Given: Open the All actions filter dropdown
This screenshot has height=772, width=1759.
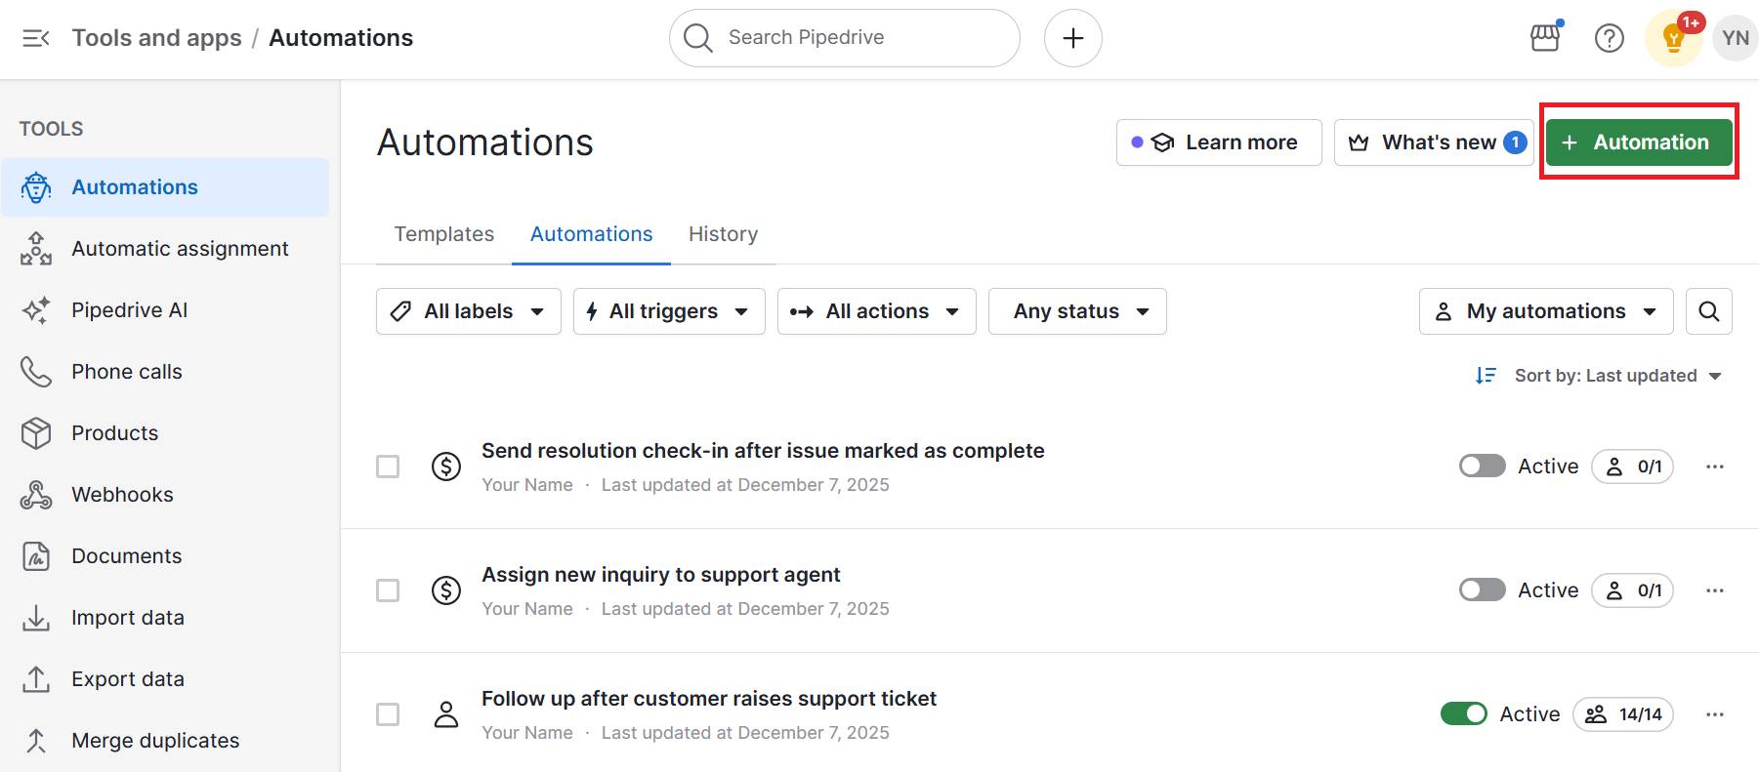Looking at the screenshot, I should tap(877, 311).
